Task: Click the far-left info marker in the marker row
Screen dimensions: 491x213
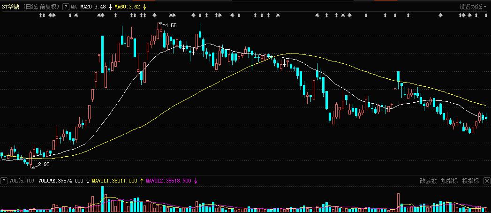Action: tap(40, 15)
